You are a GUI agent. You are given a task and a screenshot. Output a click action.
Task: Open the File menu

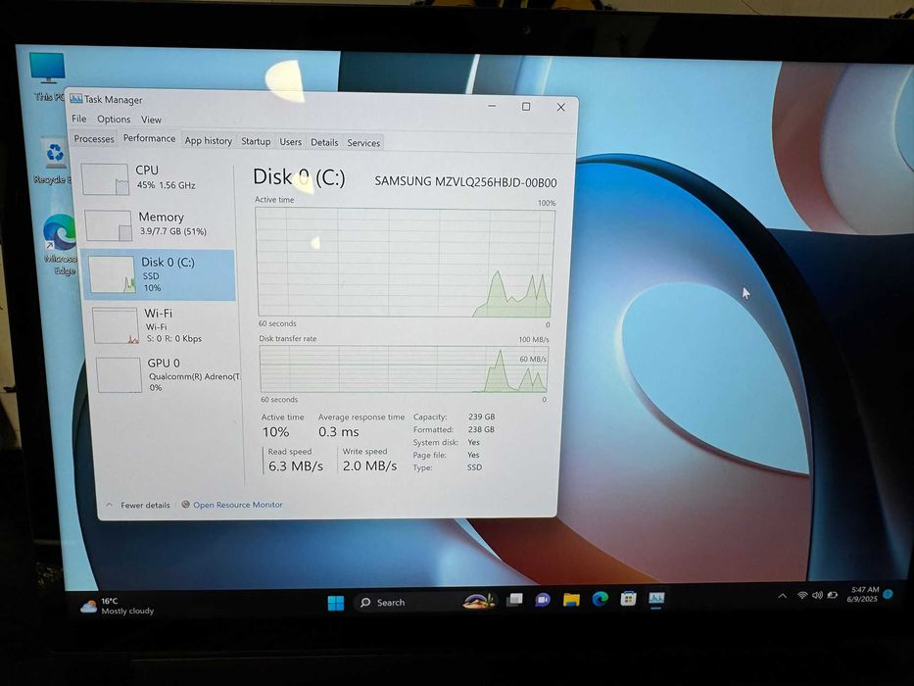pyautogui.click(x=78, y=119)
